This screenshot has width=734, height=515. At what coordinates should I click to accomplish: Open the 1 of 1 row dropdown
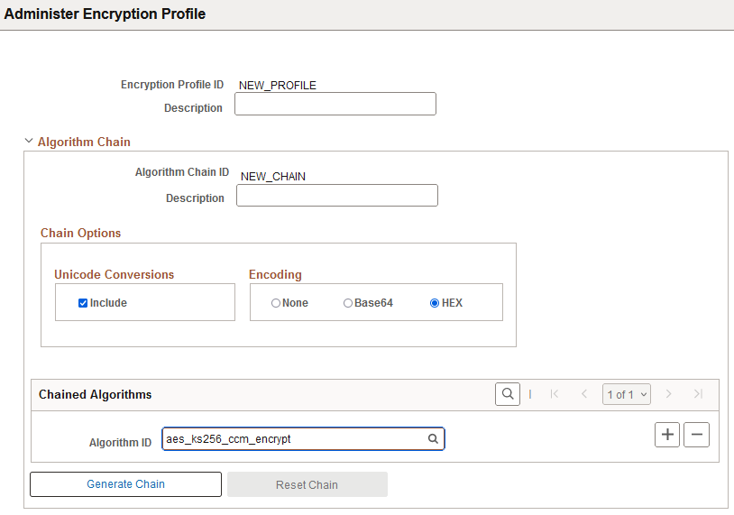(627, 395)
